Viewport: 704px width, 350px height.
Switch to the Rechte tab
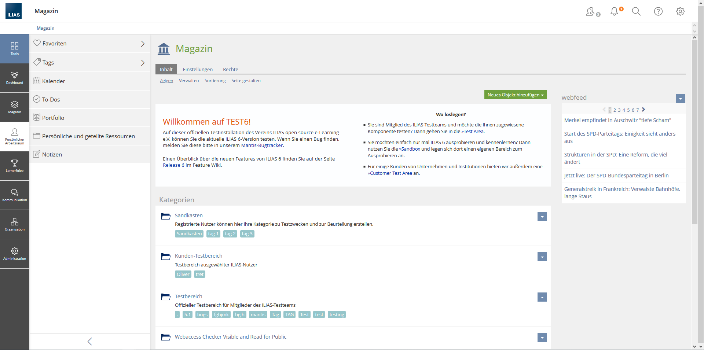[x=230, y=69]
